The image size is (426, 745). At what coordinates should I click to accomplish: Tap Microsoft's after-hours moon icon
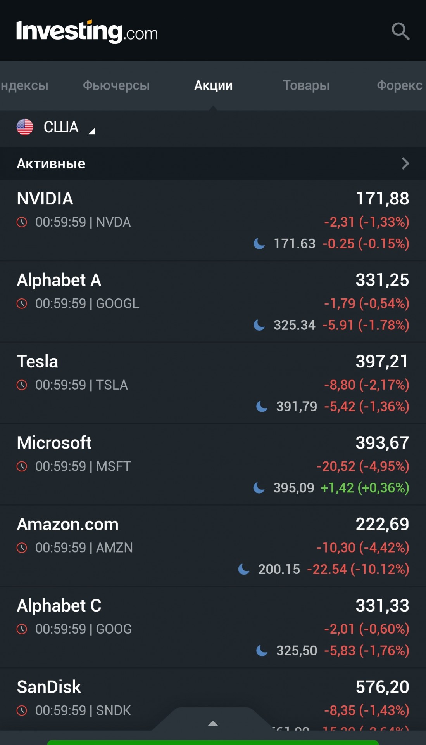pyautogui.click(x=259, y=488)
